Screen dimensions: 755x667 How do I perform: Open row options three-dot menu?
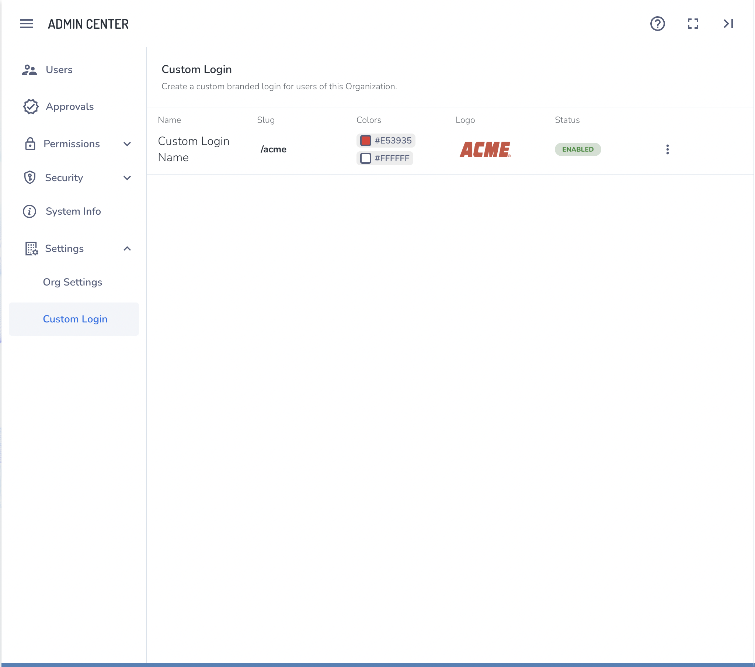(667, 149)
